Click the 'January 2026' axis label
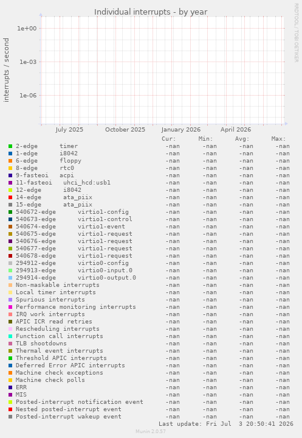This screenshot has height=438, width=302. pyautogui.click(x=181, y=130)
